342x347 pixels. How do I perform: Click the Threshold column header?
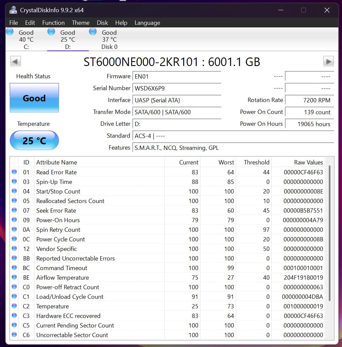[254, 162]
